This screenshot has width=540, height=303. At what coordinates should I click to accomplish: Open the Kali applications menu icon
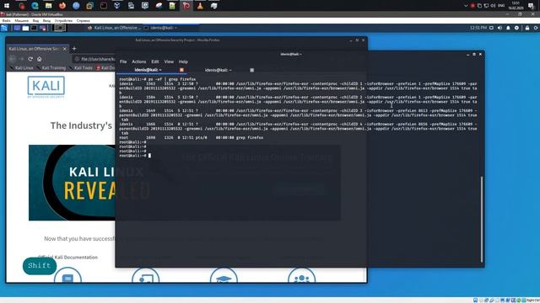pyautogui.click(x=4, y=28)
